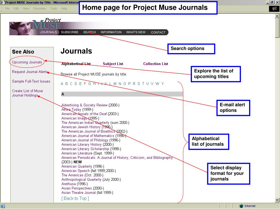Jump to letter D in the alphabet index
Screen dimensions: 280x210
76,84
